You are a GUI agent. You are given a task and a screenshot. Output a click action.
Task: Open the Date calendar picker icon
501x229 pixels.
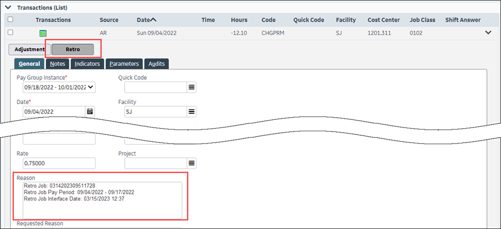pyautogui.click(x=90, y=112)
